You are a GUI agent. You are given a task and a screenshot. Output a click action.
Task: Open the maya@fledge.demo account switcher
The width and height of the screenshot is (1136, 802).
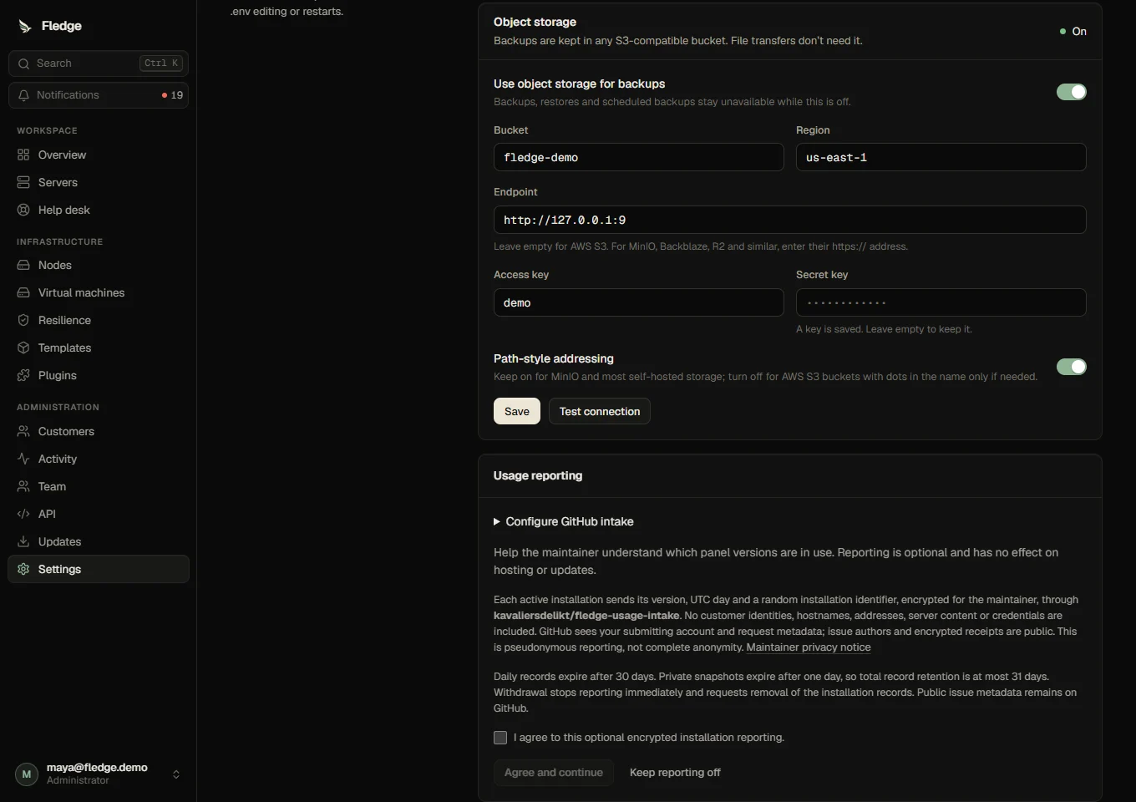click(99, 774)
